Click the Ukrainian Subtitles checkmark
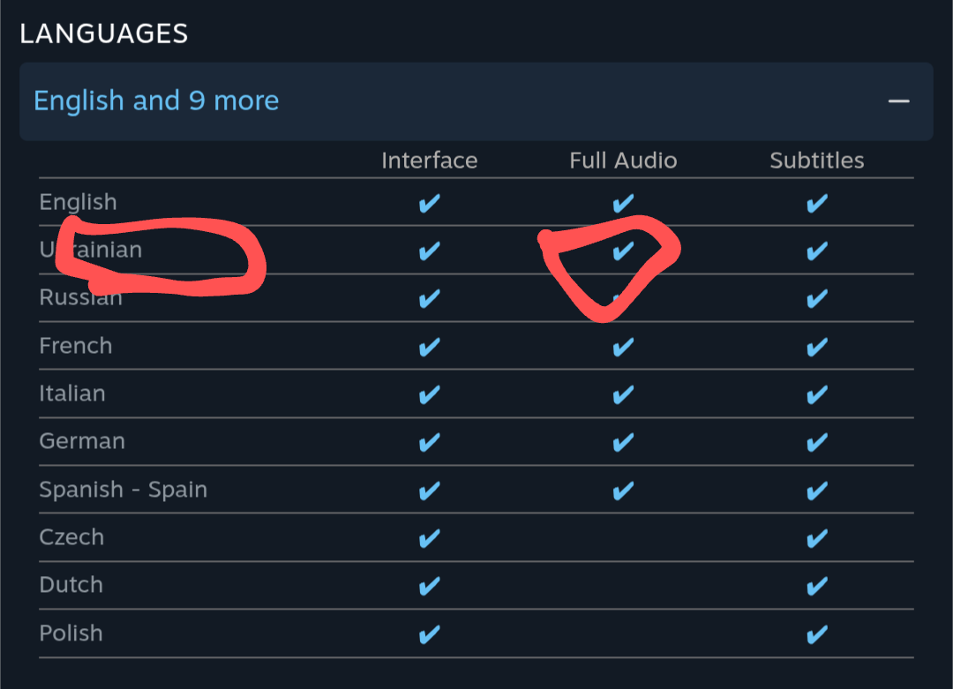 (817, 251)
